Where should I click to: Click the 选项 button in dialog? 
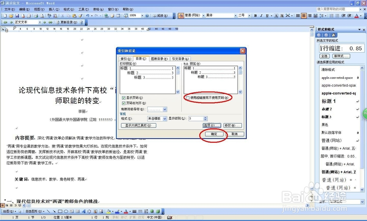(x=212, y=125)
